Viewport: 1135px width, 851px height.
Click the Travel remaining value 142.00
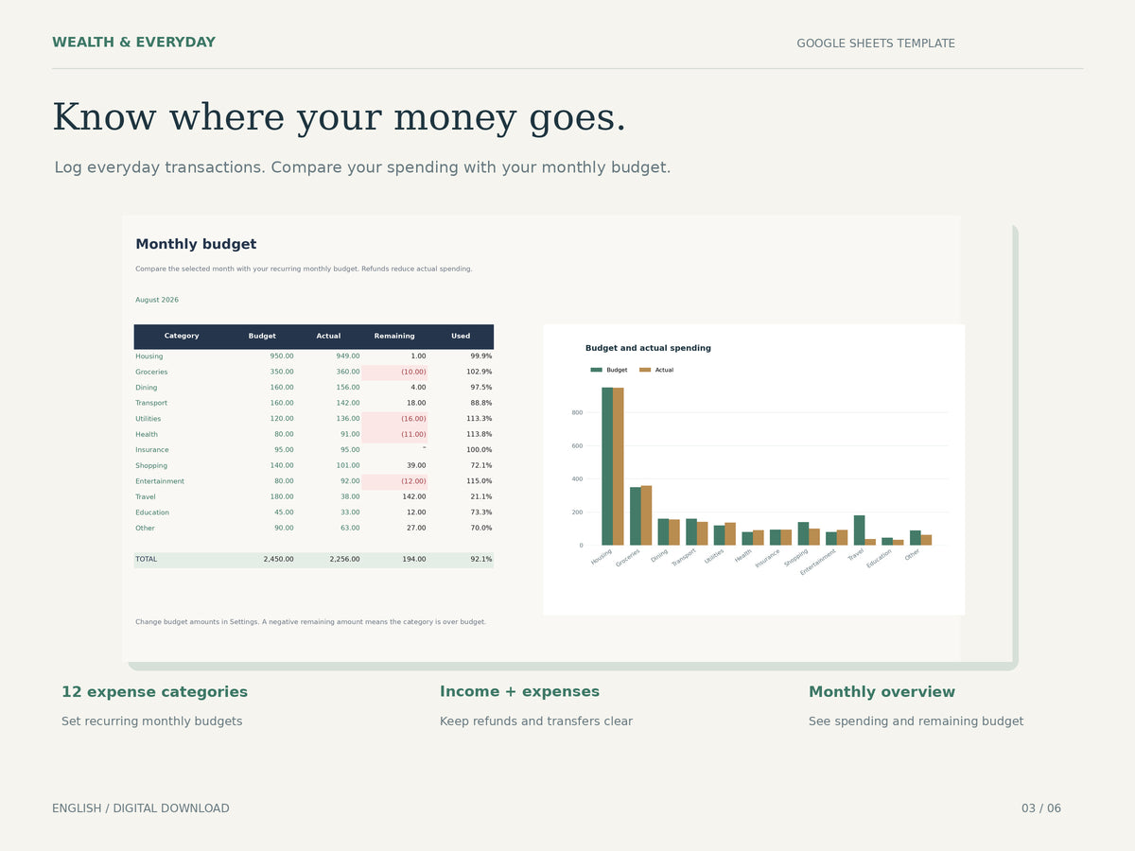pos(414,497)
